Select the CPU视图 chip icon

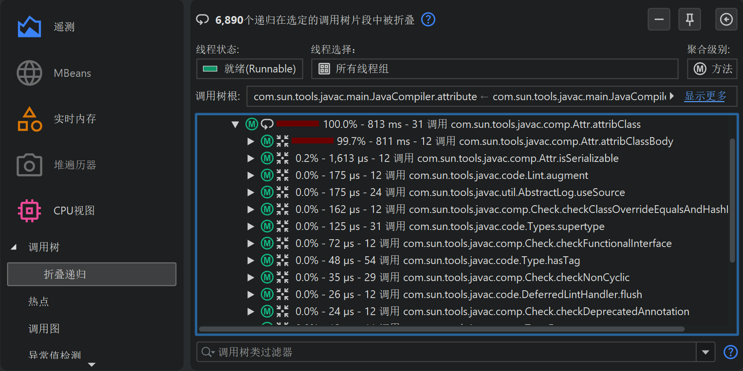point(29,211)
